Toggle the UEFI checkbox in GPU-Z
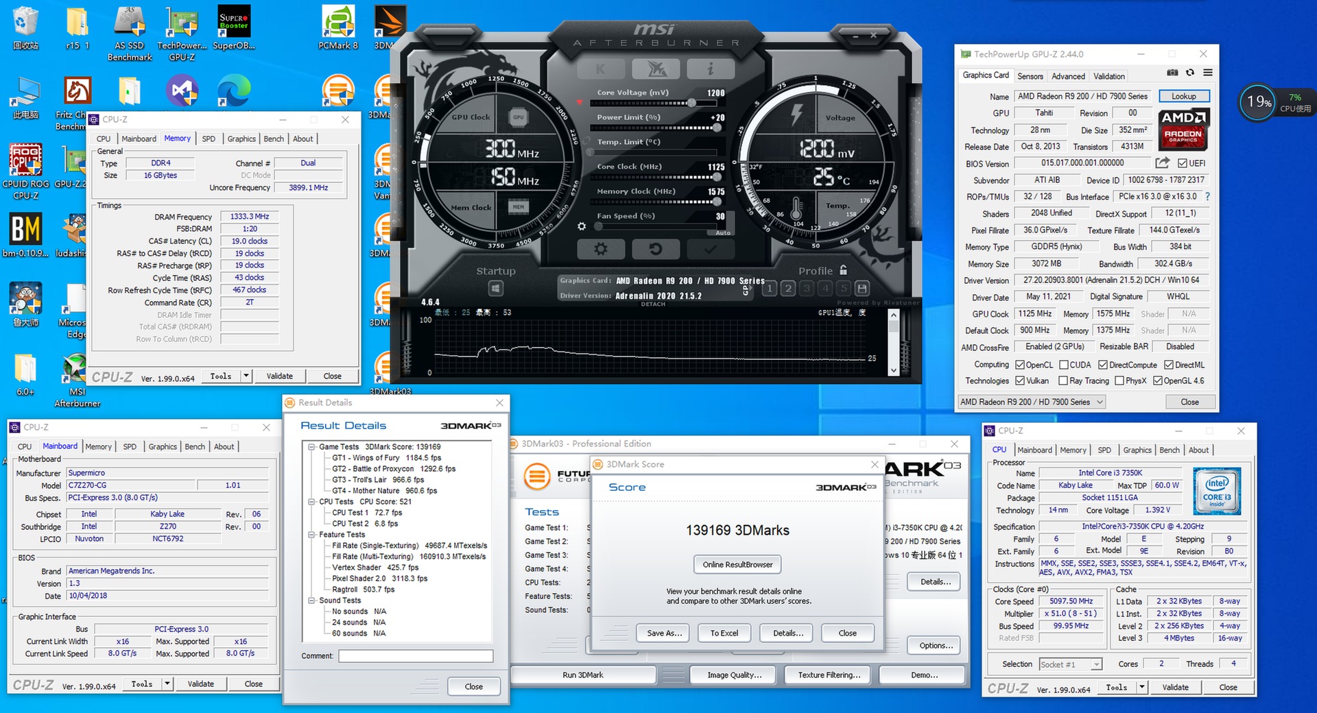The width and height of the screenshot is (1317, 713). click(1183, 163)
